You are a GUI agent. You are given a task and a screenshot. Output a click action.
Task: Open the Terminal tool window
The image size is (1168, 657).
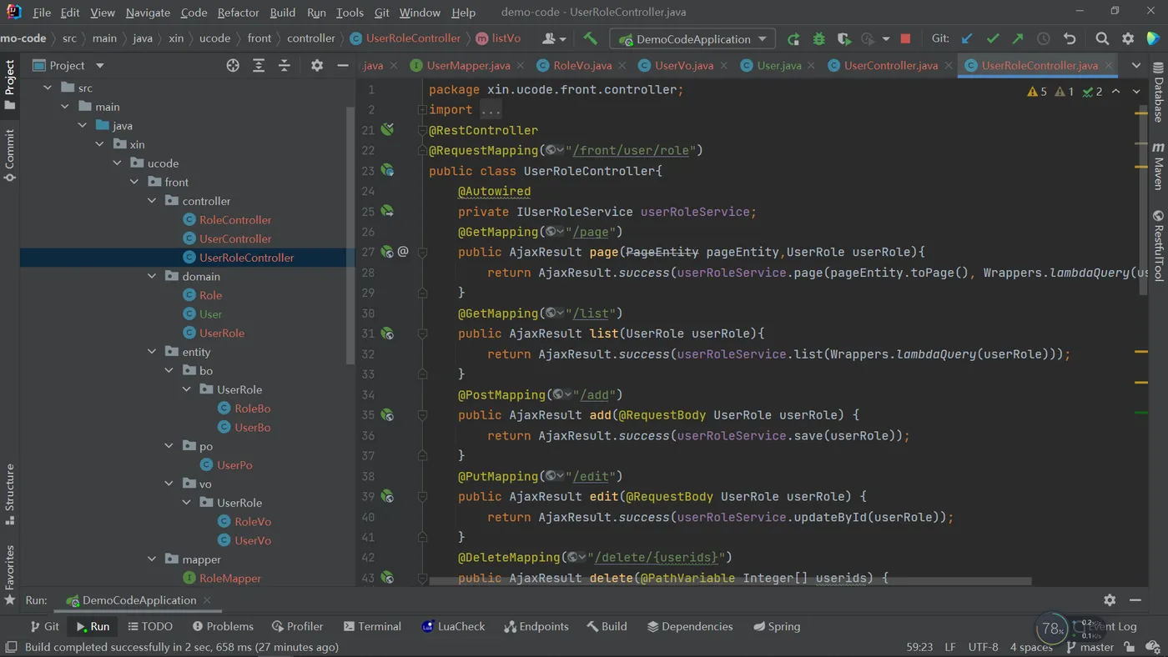point(371,626)
